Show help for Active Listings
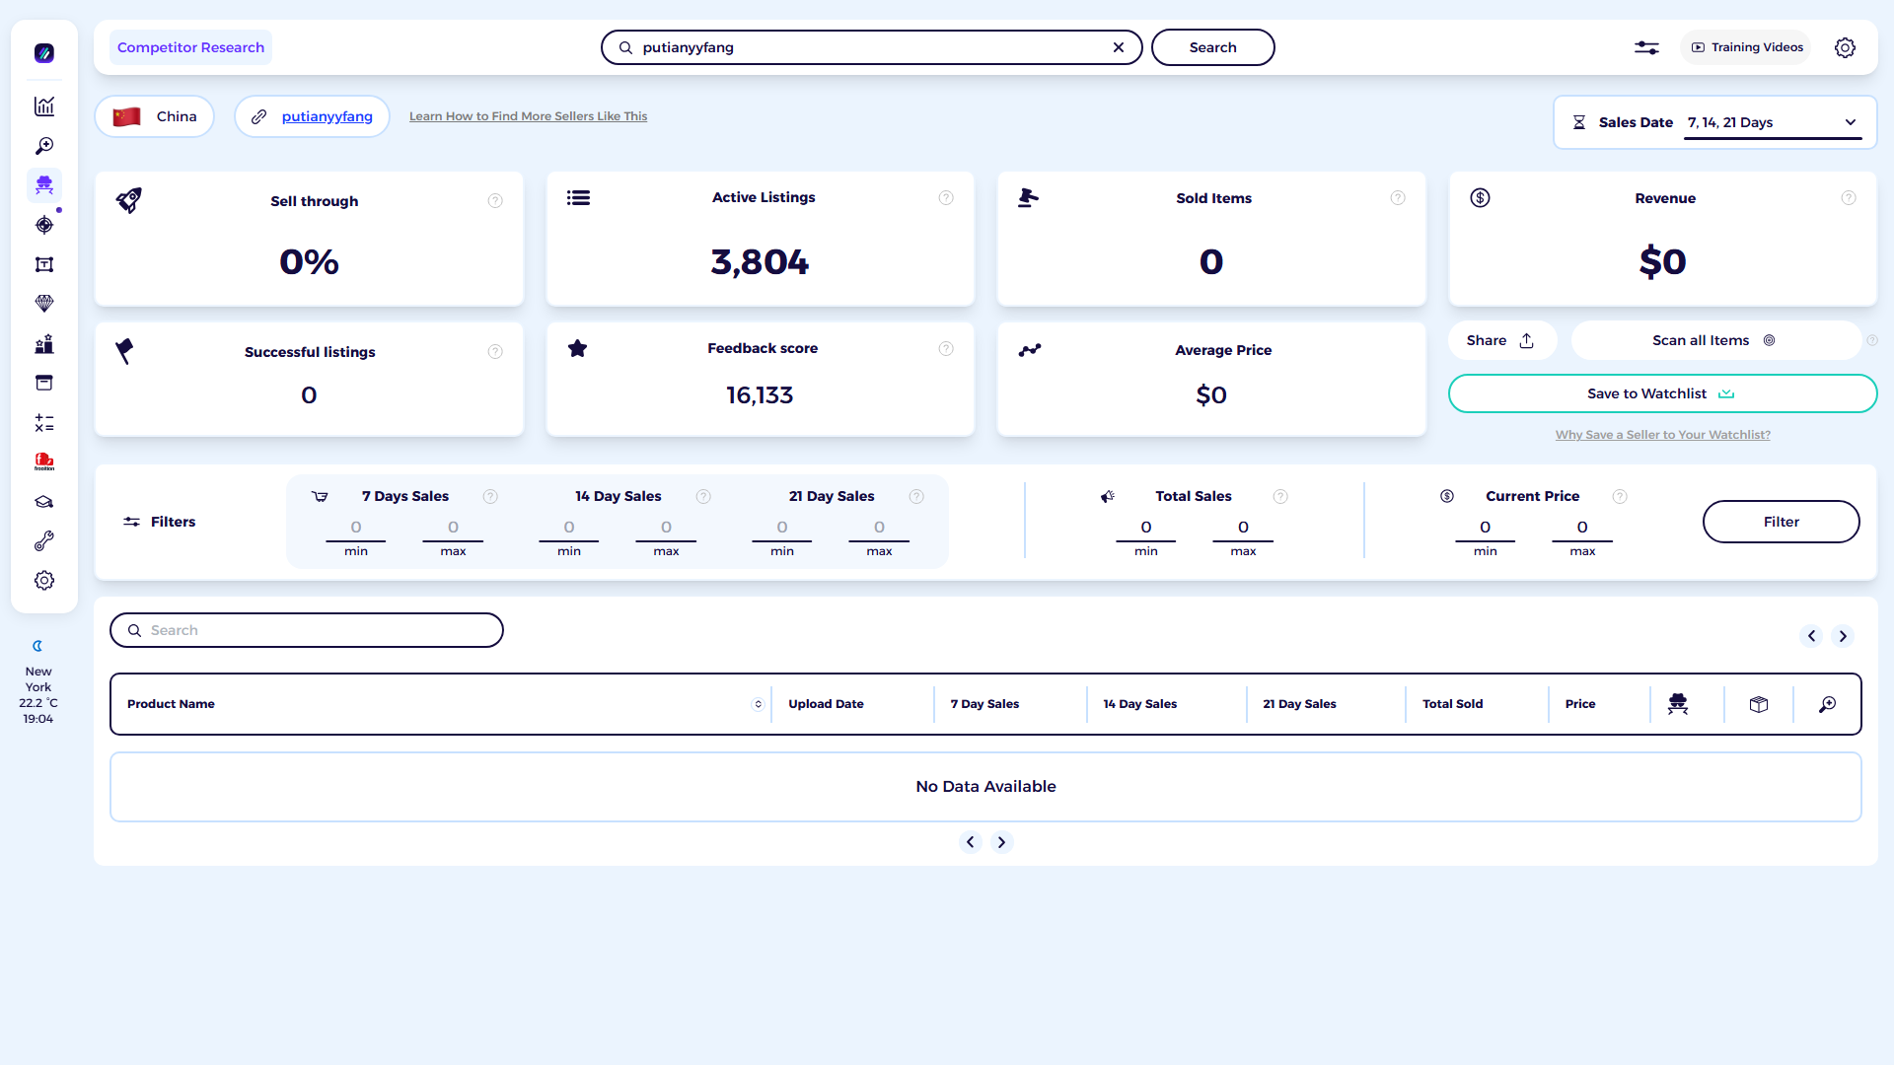The image size is (1894, 1065). (946, 198)
